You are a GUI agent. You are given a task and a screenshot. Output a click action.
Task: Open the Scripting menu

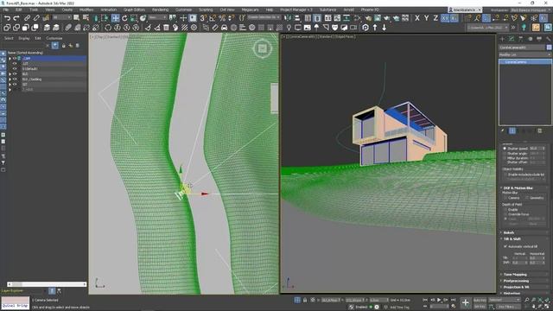pos(206,10)
